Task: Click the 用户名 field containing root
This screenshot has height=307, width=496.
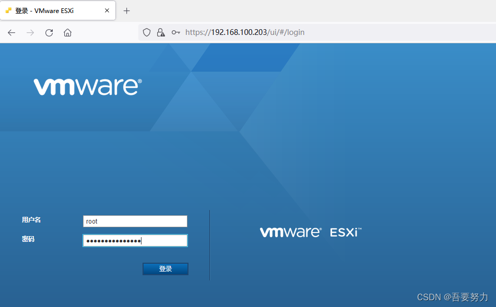Action: pyautogui.click(x=135, y=221)
